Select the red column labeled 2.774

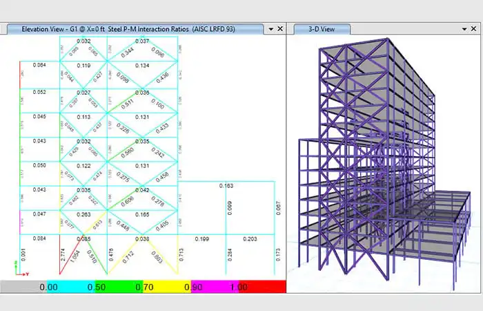click(60, 254)
